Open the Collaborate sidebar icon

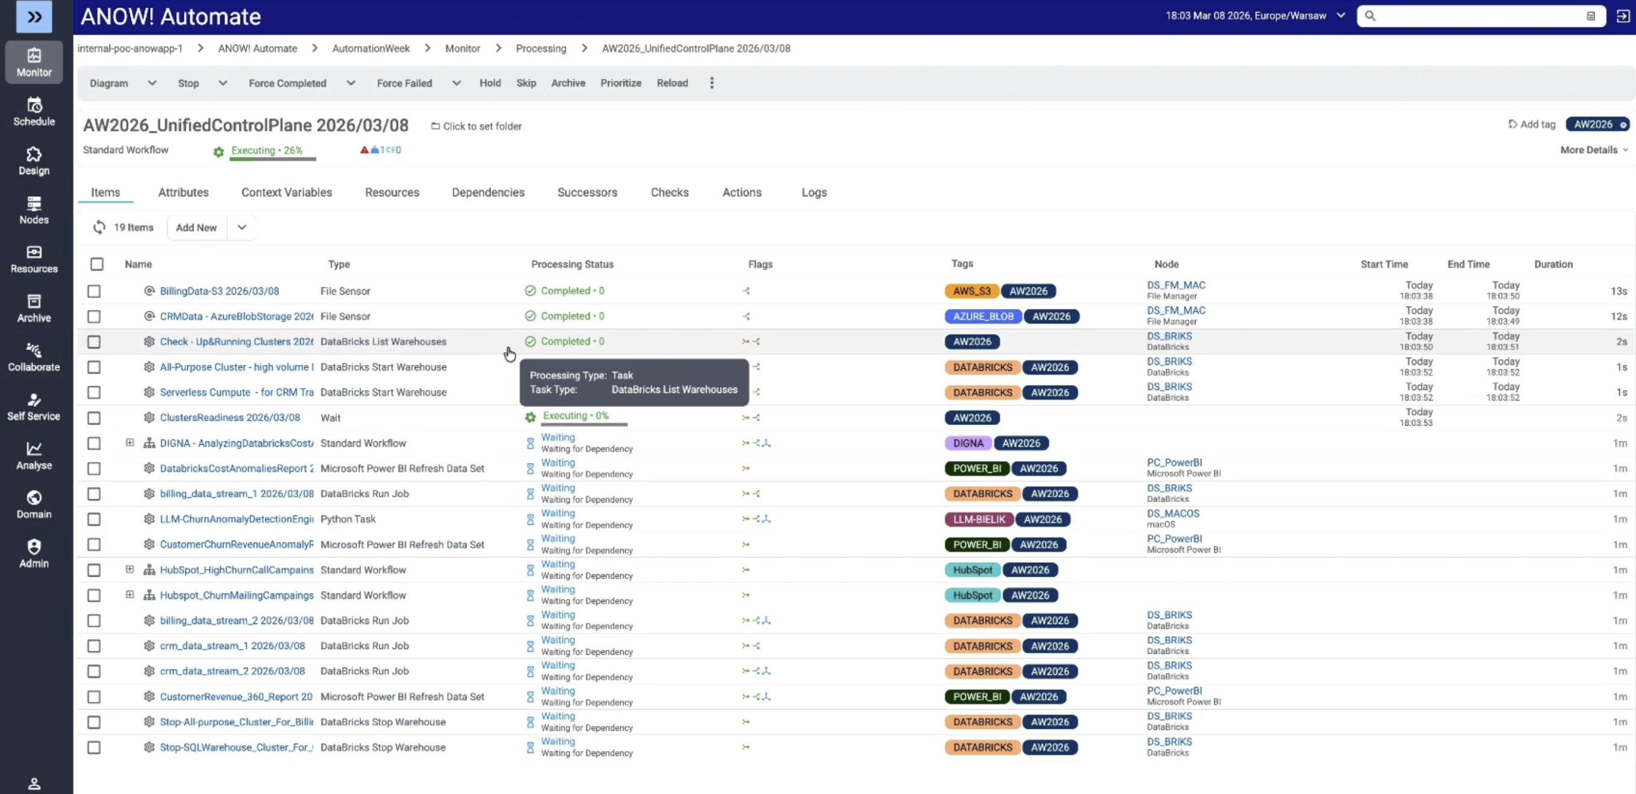click(34, 358)
